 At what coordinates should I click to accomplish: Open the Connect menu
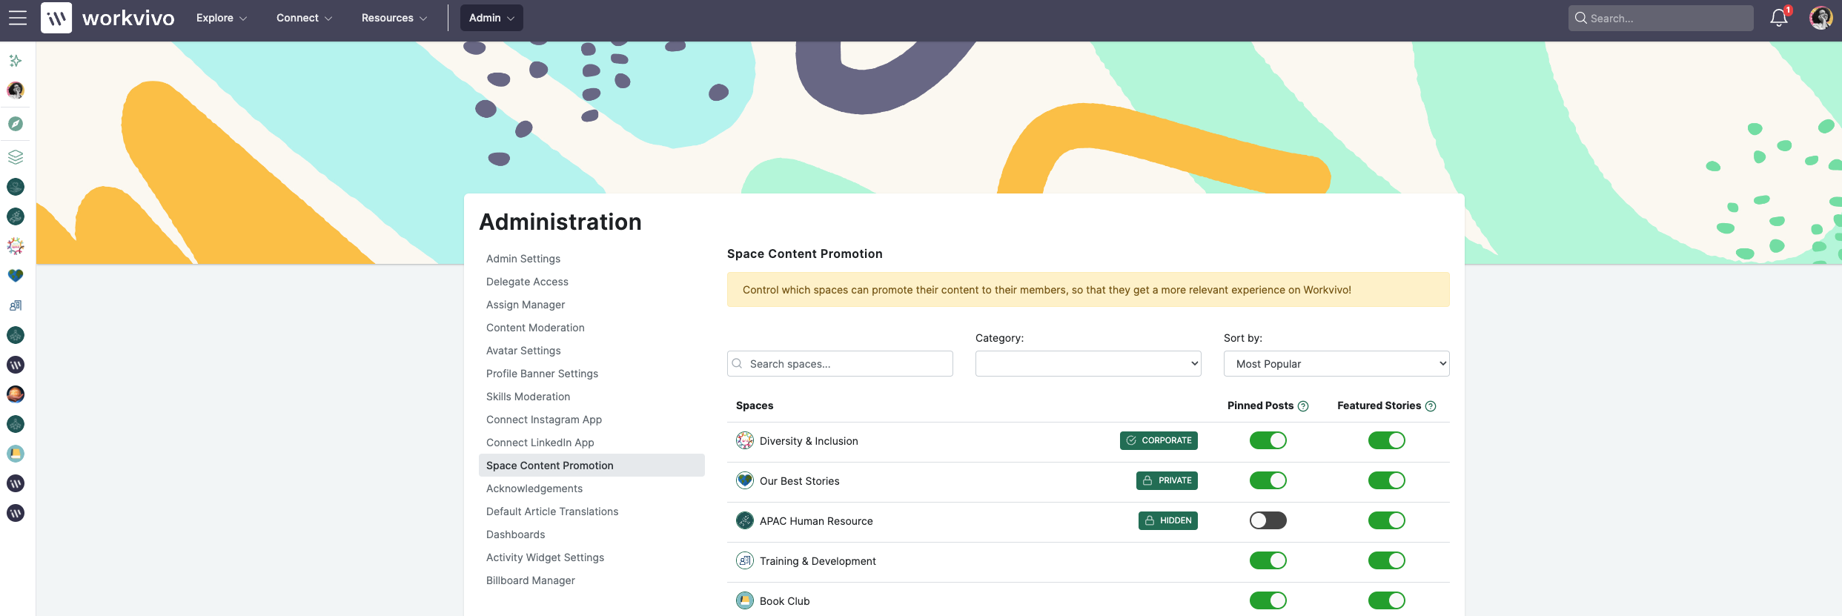[x=303, y=17]
